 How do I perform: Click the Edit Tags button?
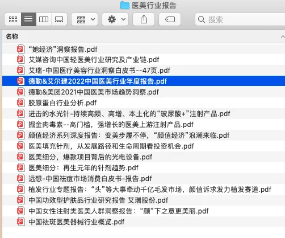coord(170,19)
